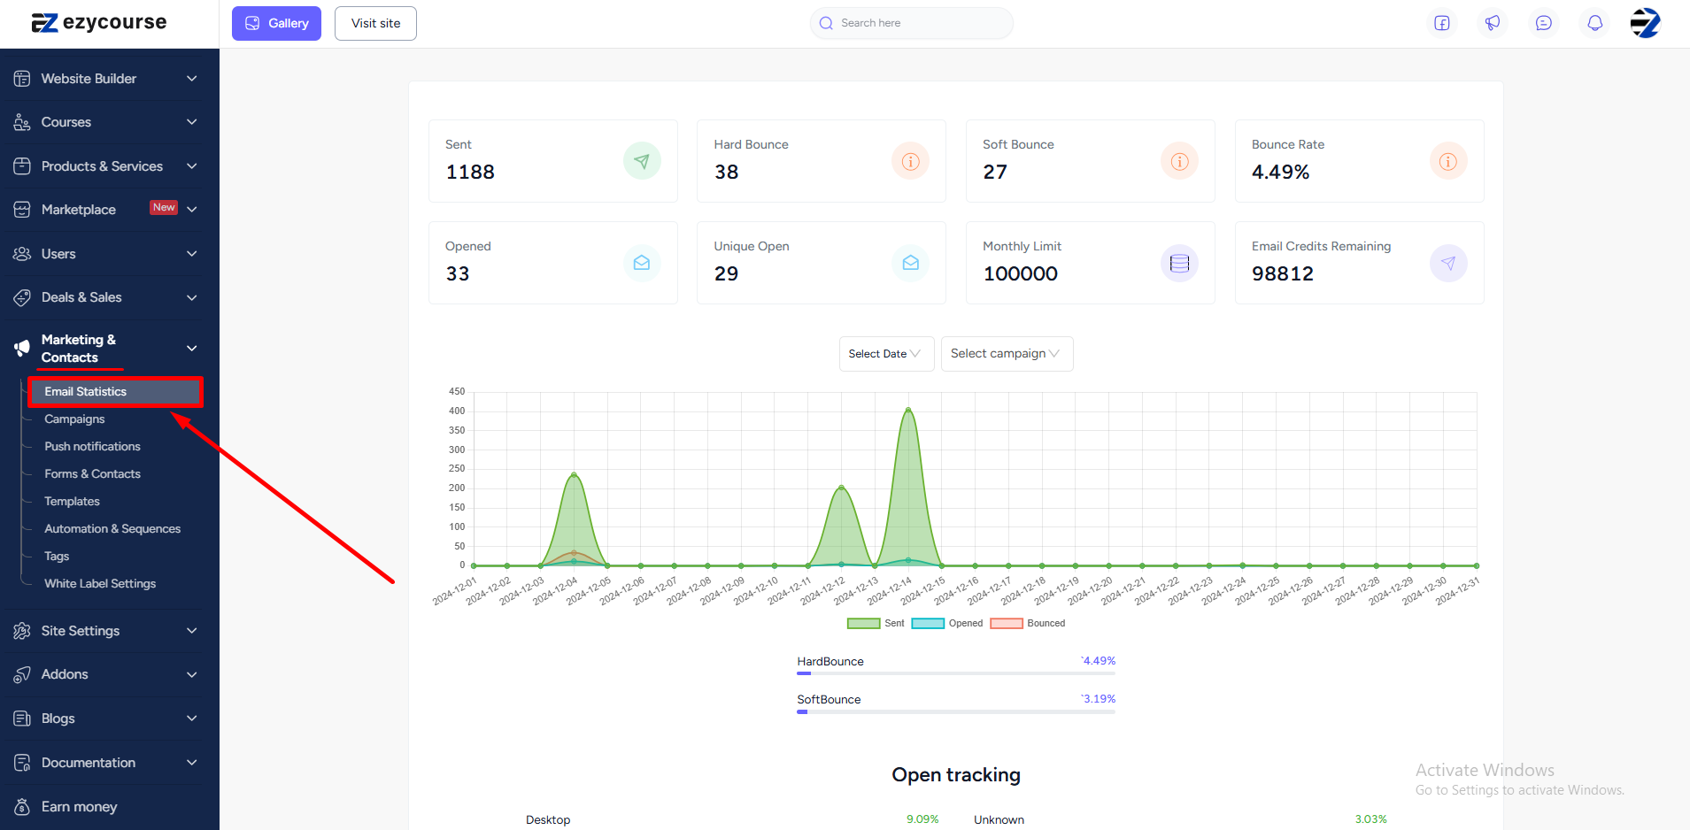The width and height of the screenshot is (1690, 830).
Task: Click the Earn money link
Action: click(79, 807)
